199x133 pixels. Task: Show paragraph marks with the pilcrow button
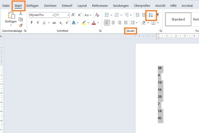click(x=158, y=15)
